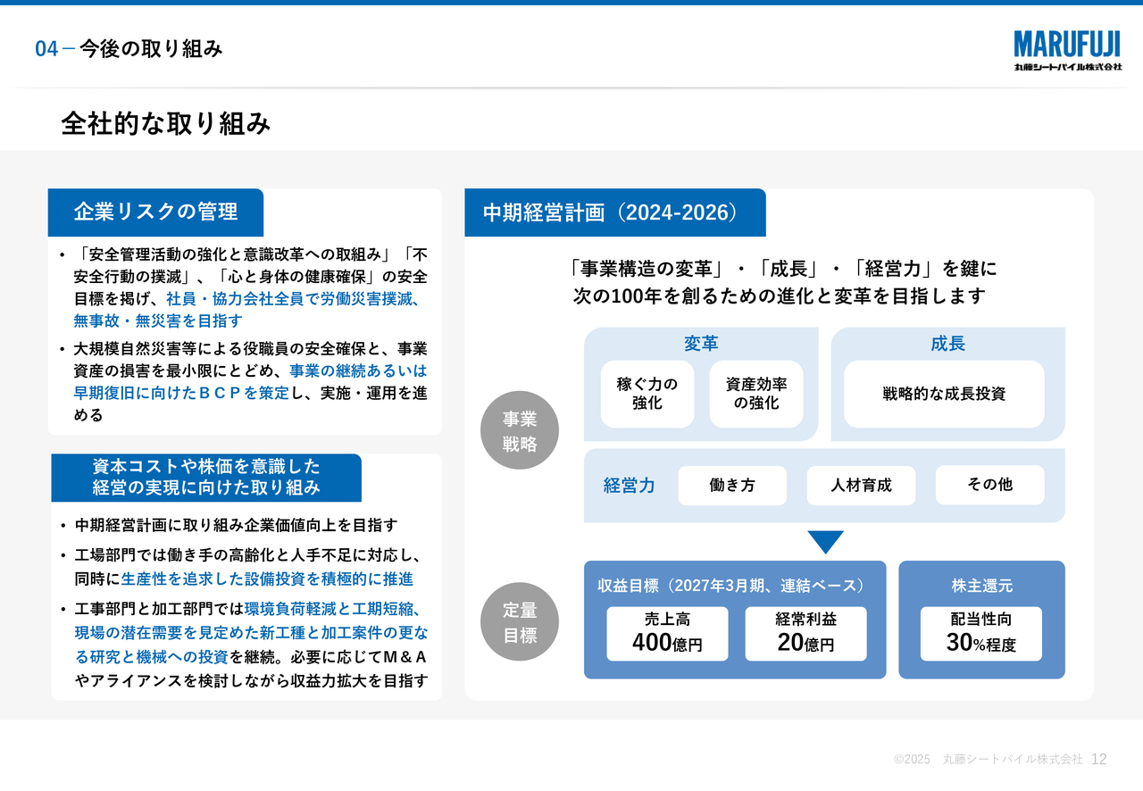This screenshot has height=791, width=1143.
Task: Click the text 環境負荷軽減と工期短縮
Action: pyautogui.click(x=329, y=610)
